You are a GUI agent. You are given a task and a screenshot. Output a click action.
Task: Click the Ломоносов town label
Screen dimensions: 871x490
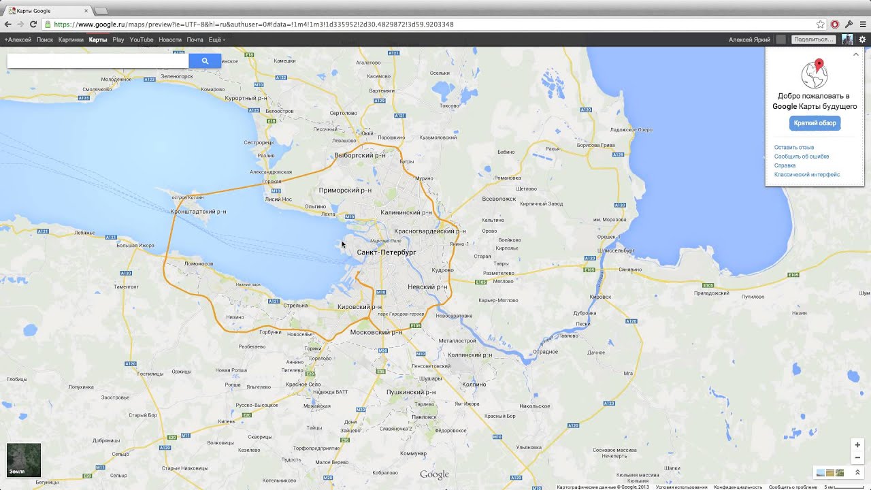(x=199, y=263)
